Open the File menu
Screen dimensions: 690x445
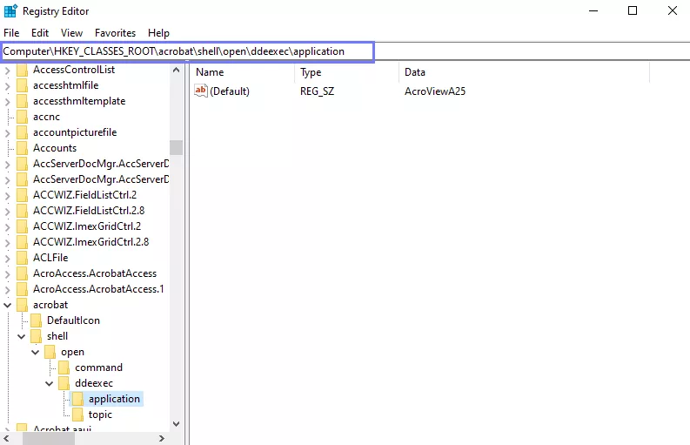click(x=11, y=33)
